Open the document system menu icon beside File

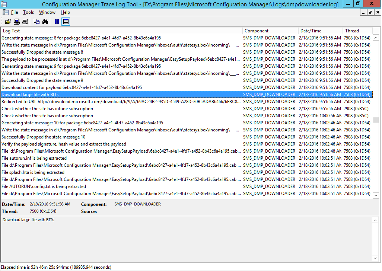click(x=5, y=12)
